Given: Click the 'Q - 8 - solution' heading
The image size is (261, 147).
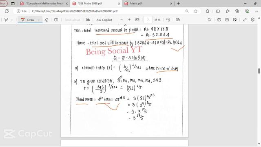Looking at the screenshot, I should (x=129, y=58).
